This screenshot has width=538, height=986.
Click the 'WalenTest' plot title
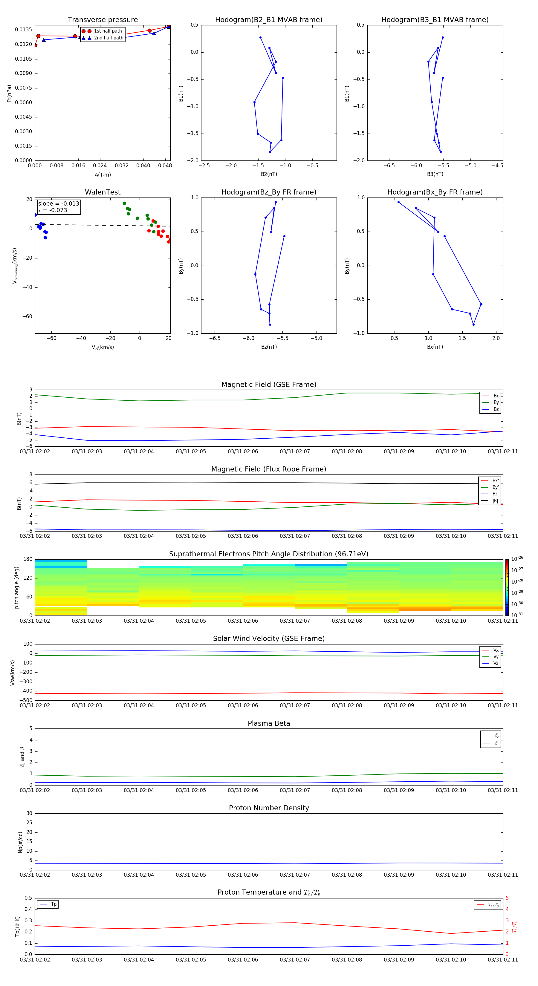tap(103, 192)
